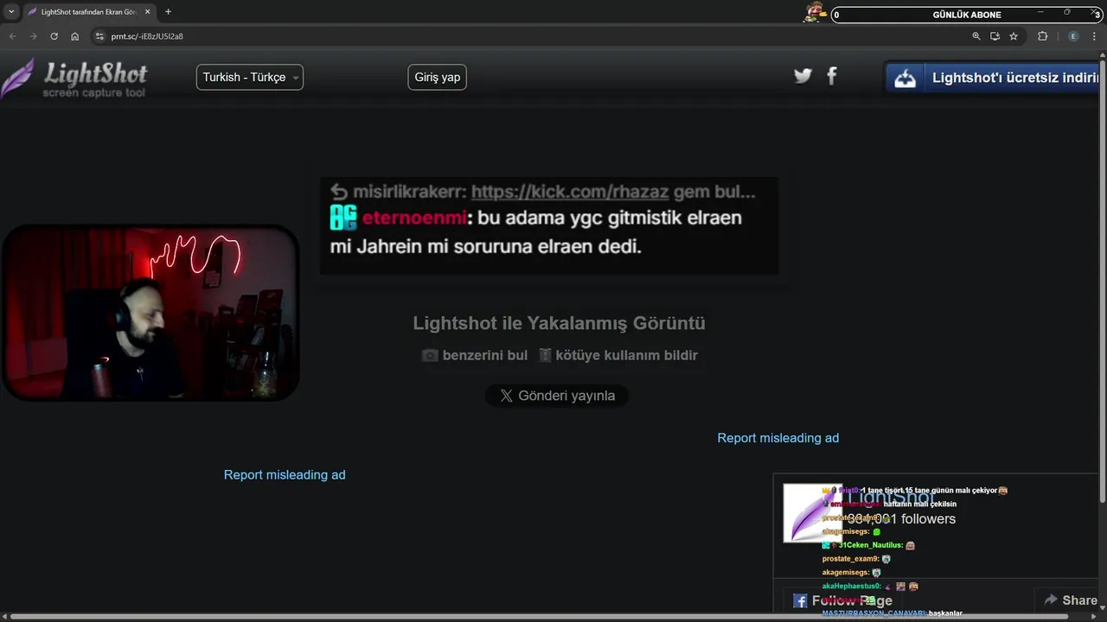Open LightShot's Facebook icon in header
Viewport: 1107px width, 622px height.
tap(832, 76)
